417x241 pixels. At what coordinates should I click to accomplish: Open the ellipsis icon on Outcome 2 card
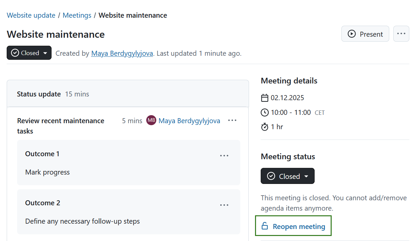pyautogui.click(x=224, y=205)
